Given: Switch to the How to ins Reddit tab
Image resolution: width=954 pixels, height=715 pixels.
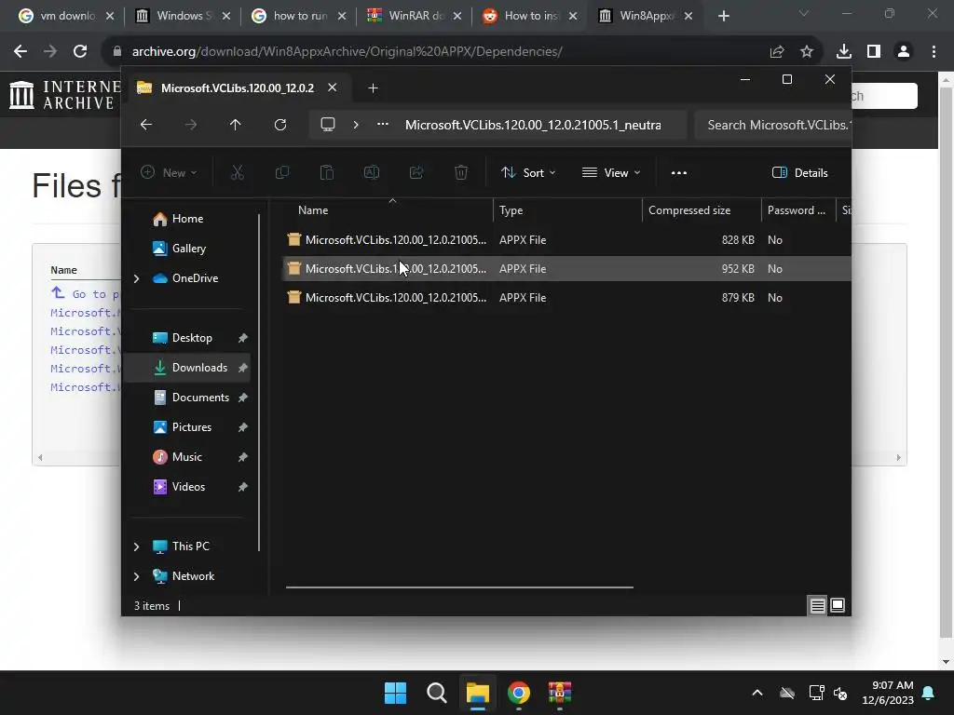Looking at the screenshot, I should (530, 16).
